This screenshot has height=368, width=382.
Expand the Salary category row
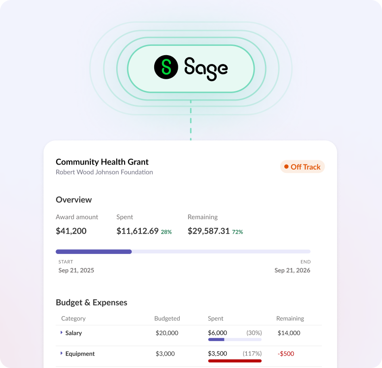61,333
